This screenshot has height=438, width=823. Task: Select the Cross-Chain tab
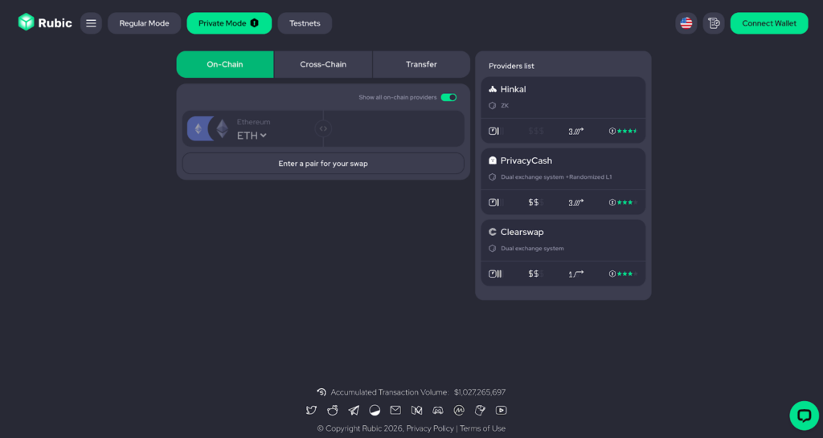323,64
